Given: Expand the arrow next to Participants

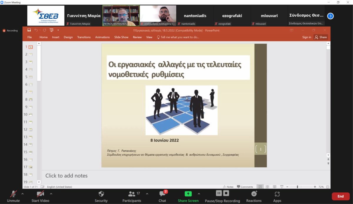Looking at the screenshot, I should [x=147, y=194].
